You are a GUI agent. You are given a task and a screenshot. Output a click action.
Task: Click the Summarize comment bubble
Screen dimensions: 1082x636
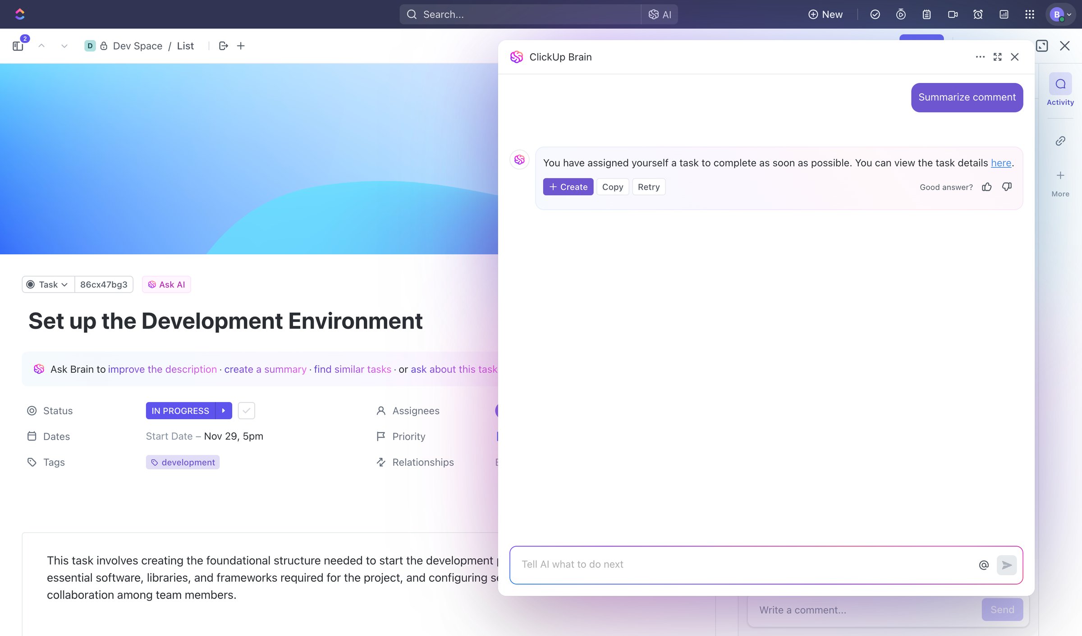[967, 97]
